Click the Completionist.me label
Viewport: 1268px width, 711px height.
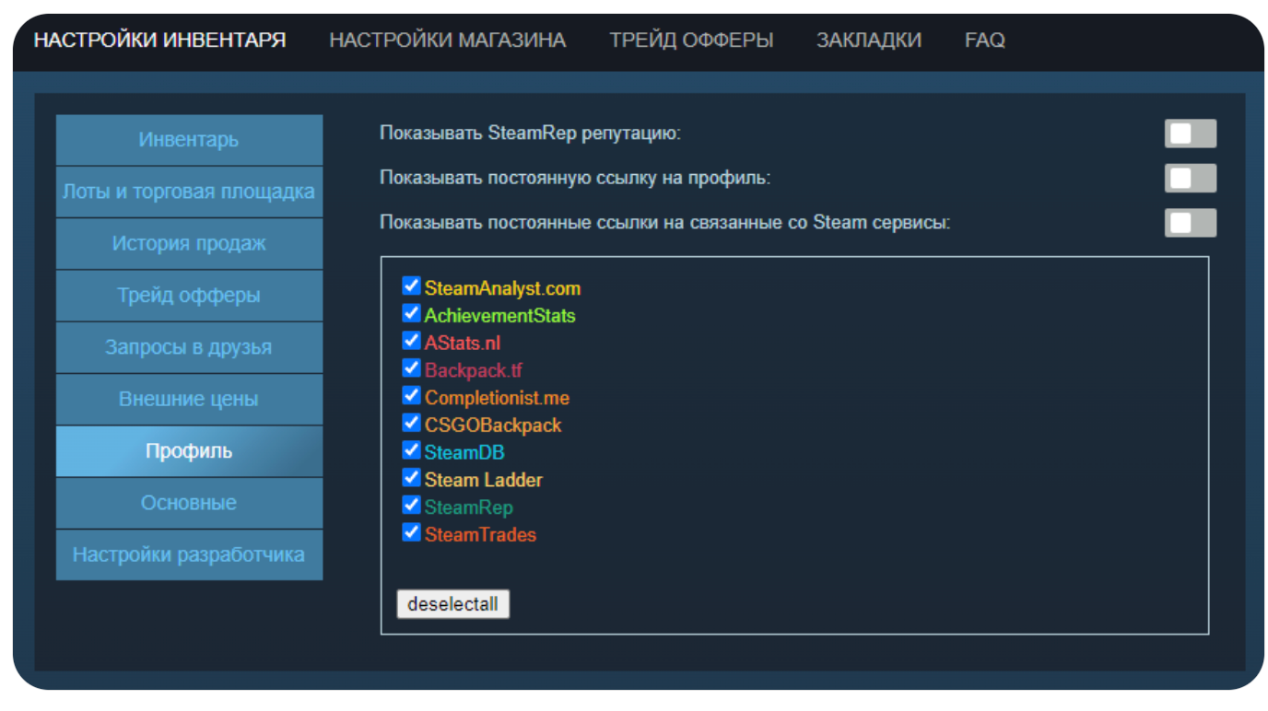pos(497,398)
